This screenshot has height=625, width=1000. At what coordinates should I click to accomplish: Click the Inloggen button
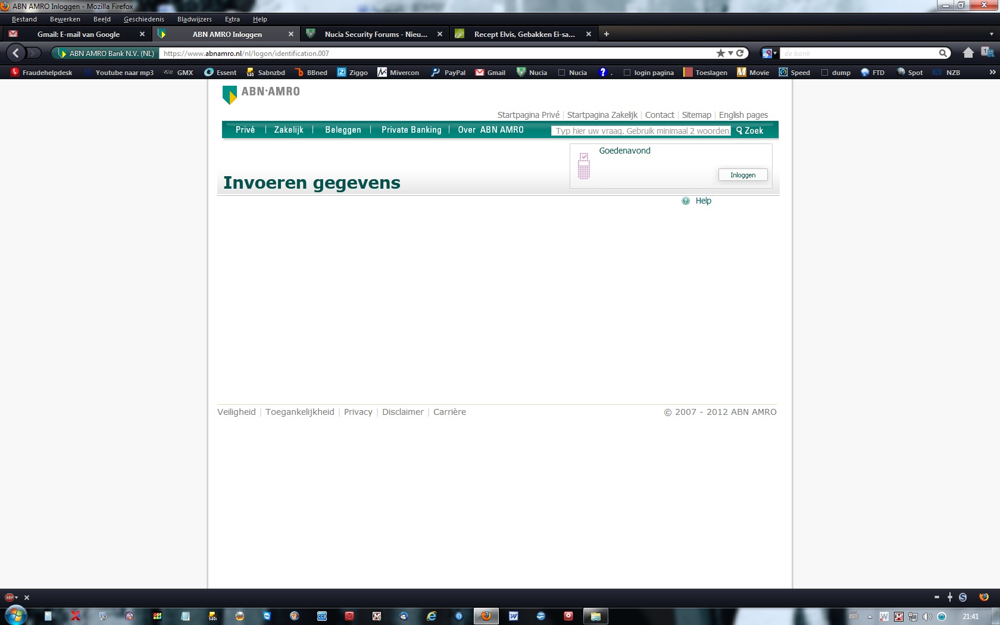(743, 175)
